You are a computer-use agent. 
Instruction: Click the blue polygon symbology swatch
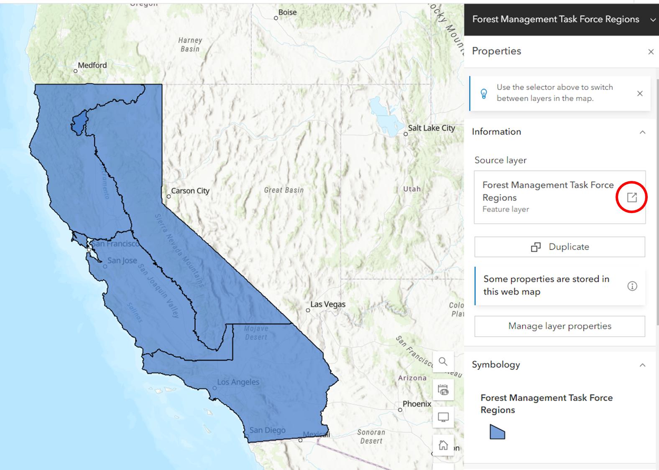[x=497, y=432]
